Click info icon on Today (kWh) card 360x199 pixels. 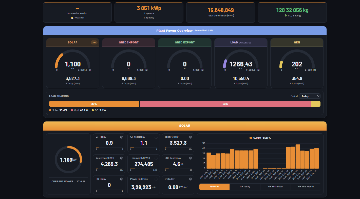[190, 137]
